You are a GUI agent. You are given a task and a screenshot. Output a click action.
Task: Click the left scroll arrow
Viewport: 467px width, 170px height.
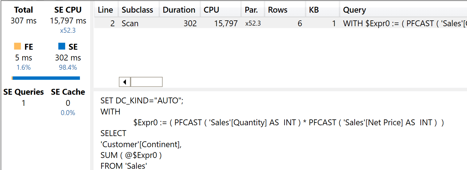coord(125,82)
